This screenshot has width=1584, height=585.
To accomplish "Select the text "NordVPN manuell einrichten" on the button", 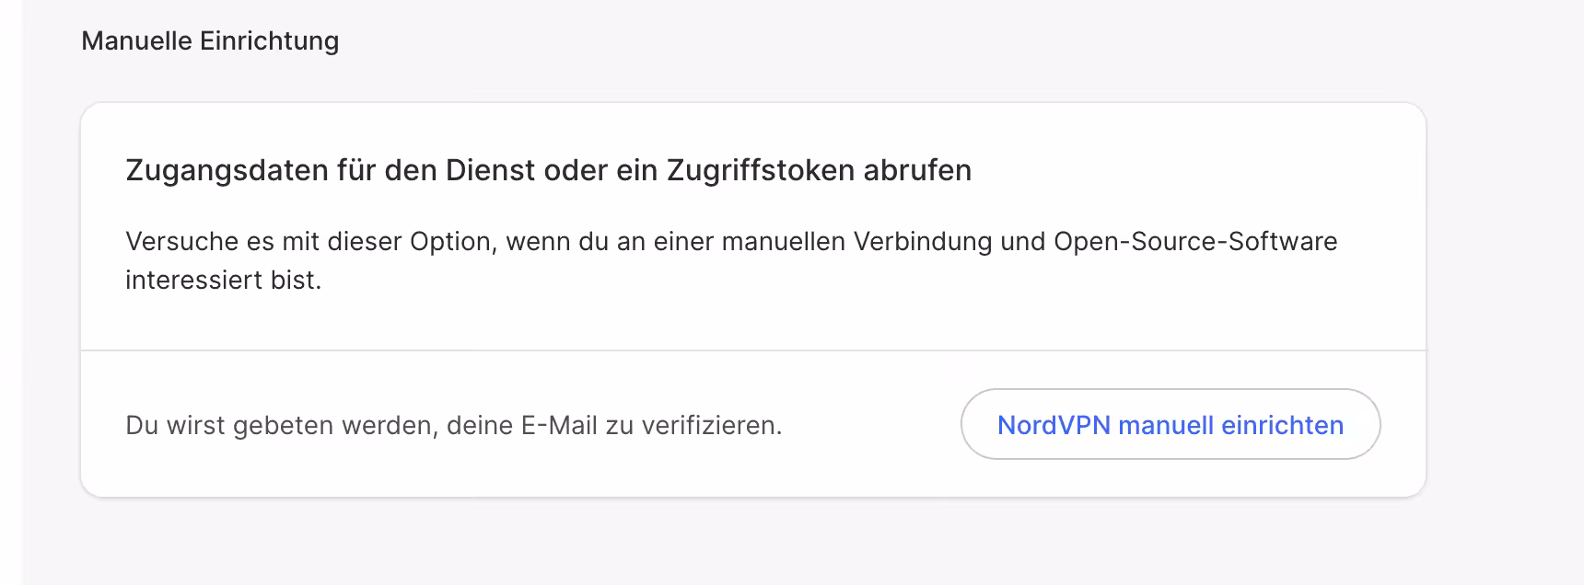I will [1170, 425].
